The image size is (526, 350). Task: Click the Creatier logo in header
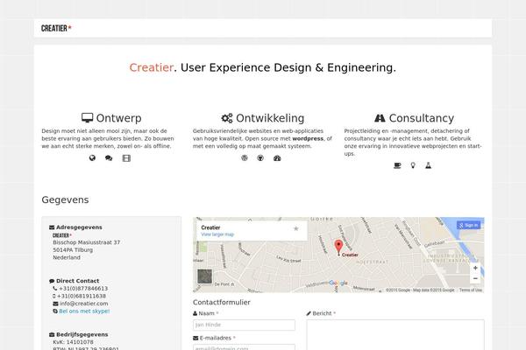[x=56, y=29]
